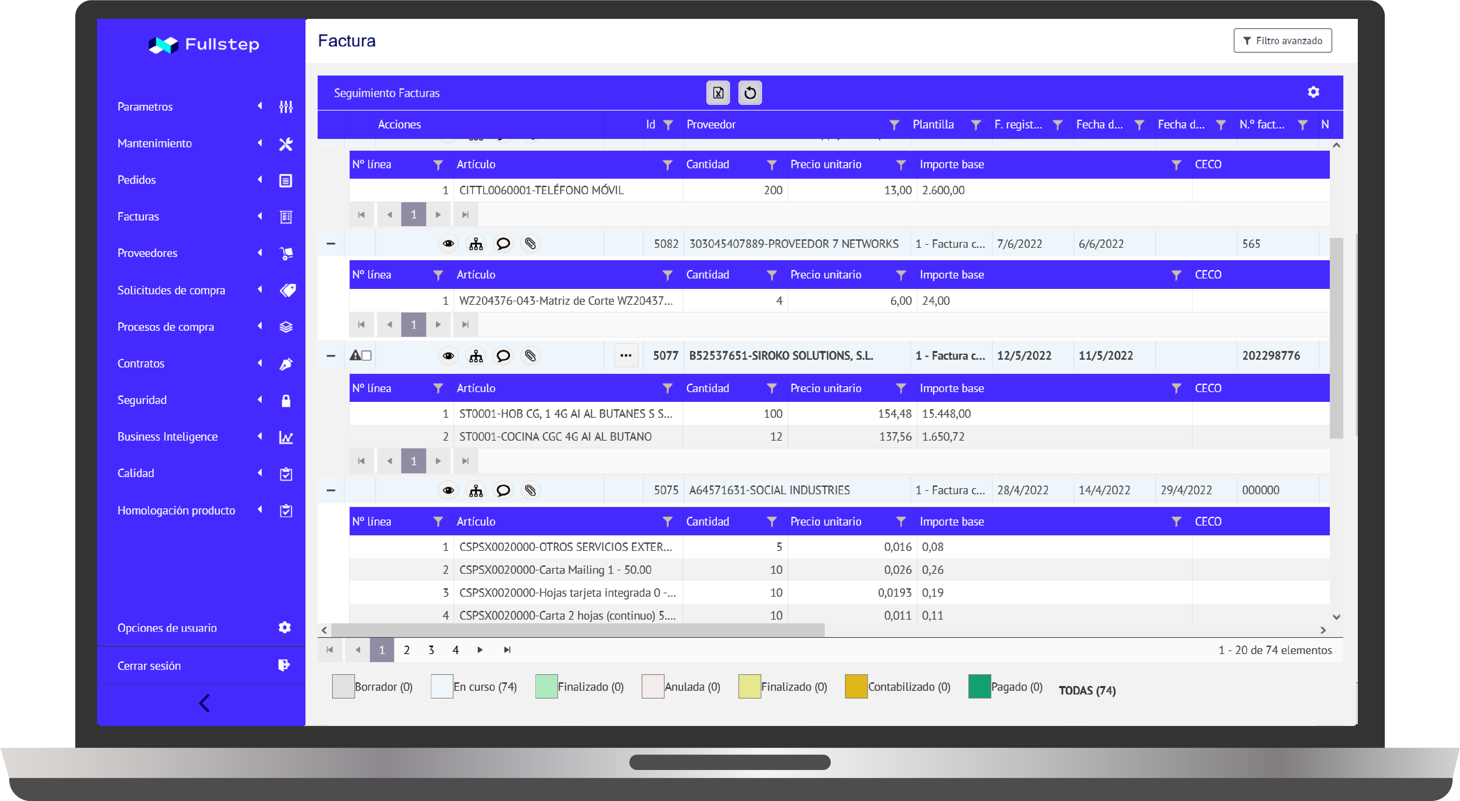1460x801 pixels.
Task: Tick the checkbox on invoice 5077 row
Action: tap(367, 356)
